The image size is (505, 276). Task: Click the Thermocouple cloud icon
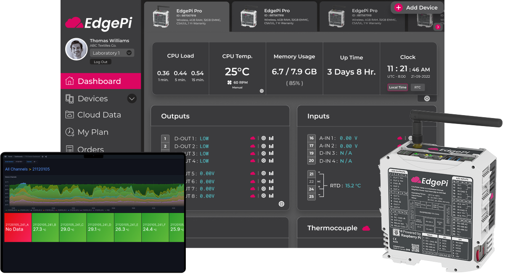pos(366,228)
